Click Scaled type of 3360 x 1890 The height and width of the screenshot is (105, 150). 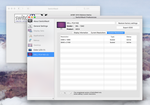coord(112,40)
